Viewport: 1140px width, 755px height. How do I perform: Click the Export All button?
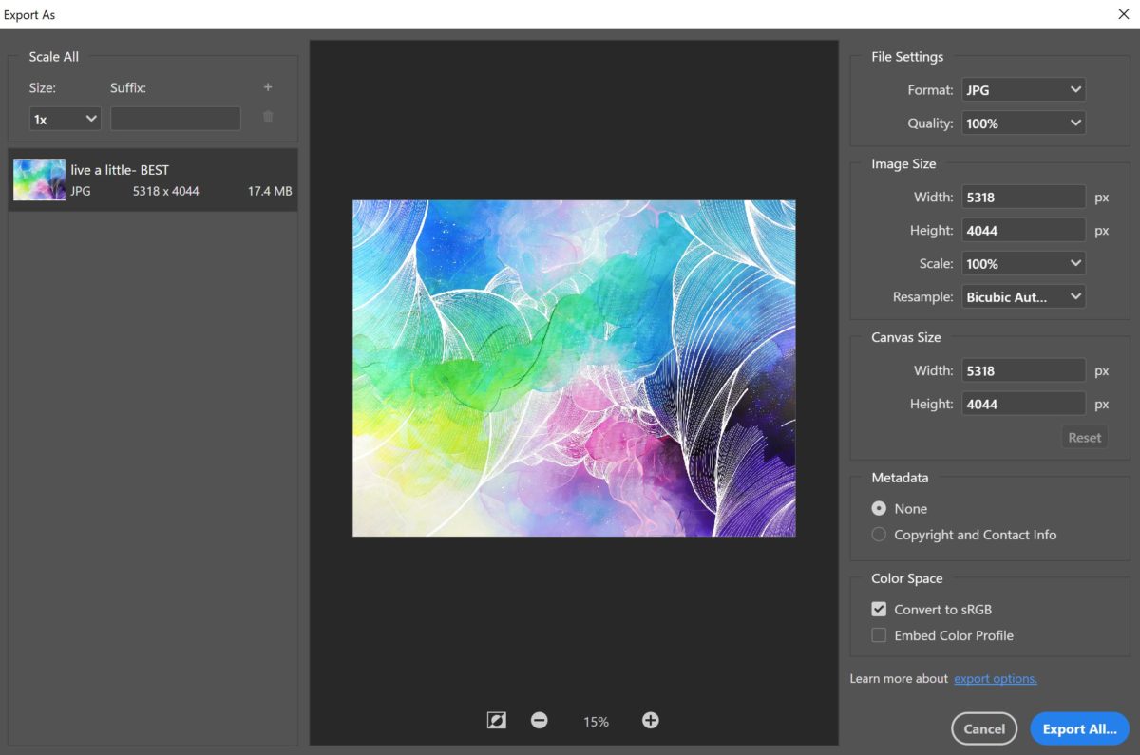click(1078, 728)
